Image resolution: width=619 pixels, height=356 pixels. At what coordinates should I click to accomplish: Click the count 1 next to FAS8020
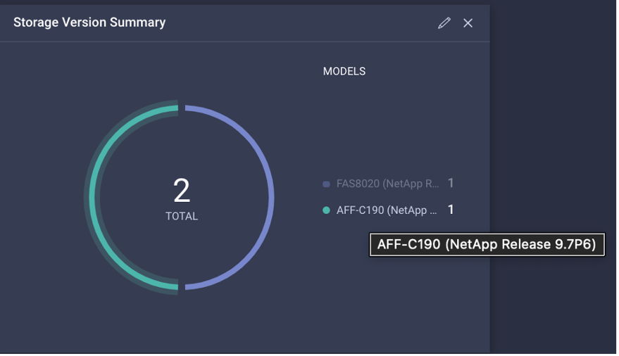click(451, 184)
